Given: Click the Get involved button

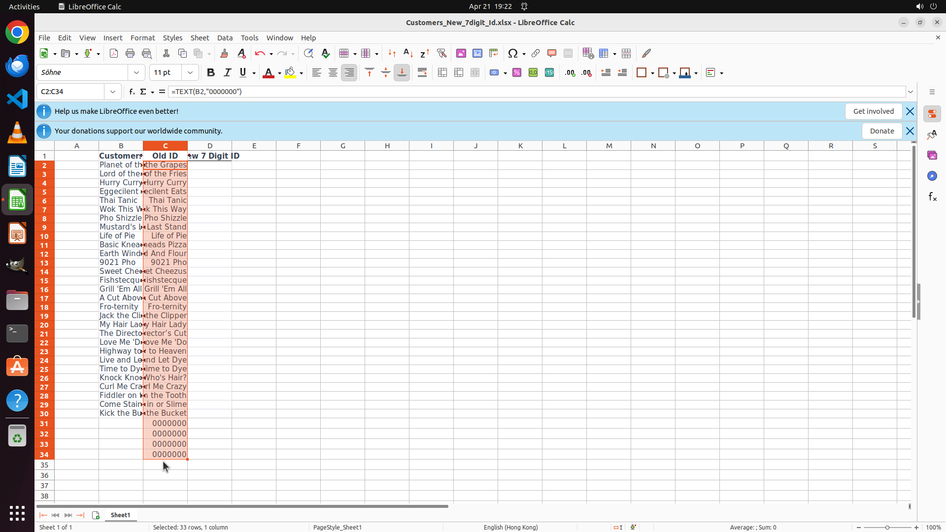Looking at the screenshot, I should pos(873,111).
